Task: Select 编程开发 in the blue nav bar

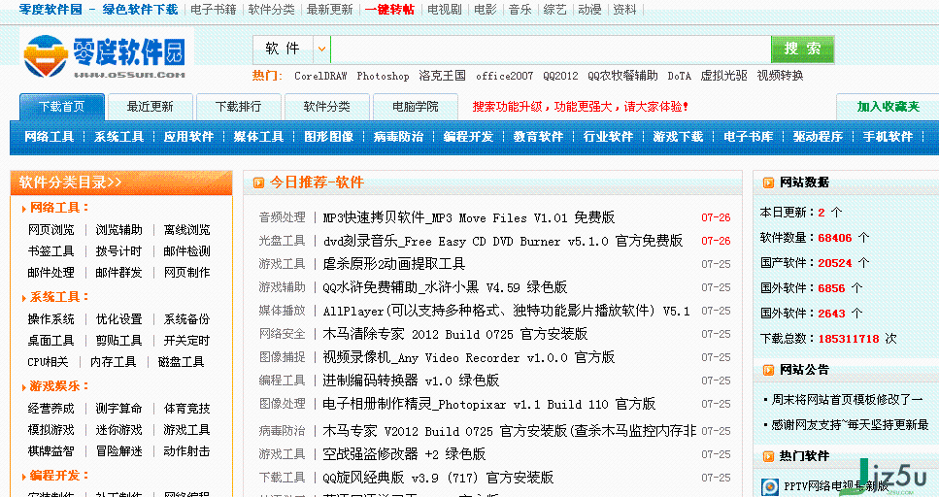Action: tap(468, 137)
